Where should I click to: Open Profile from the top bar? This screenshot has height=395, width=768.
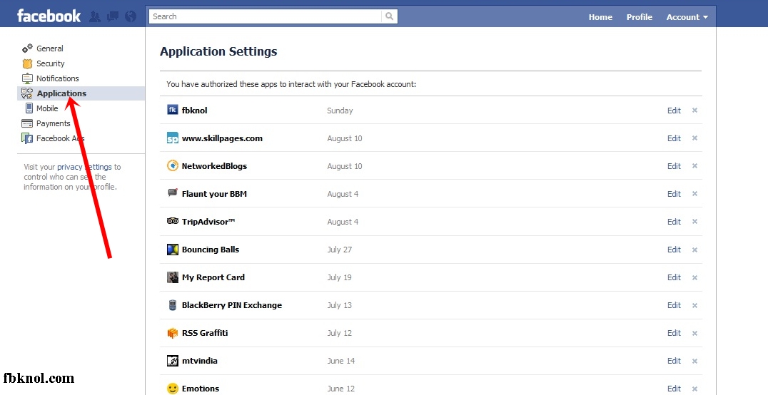(640, 17)
